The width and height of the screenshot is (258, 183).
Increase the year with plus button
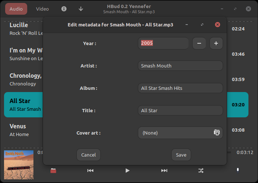click(216, 43)
